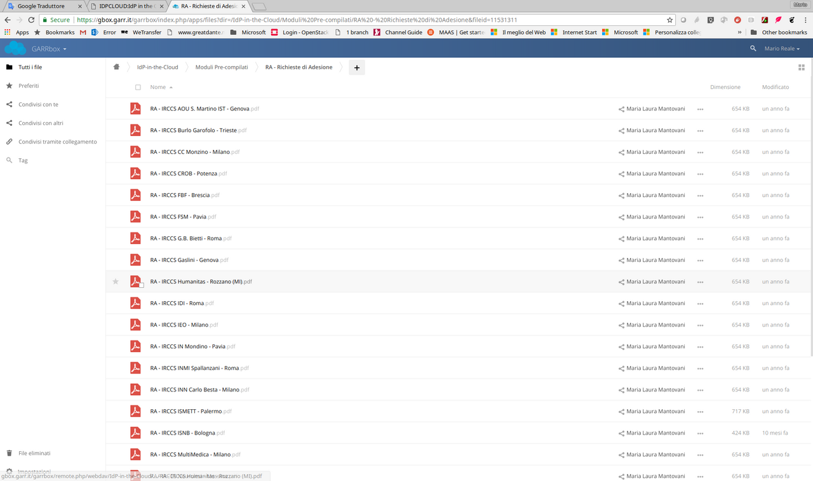Navigate to Moduli Pre-compilati breadcrumb
This screenshot has width=813, height=481.
222,67
